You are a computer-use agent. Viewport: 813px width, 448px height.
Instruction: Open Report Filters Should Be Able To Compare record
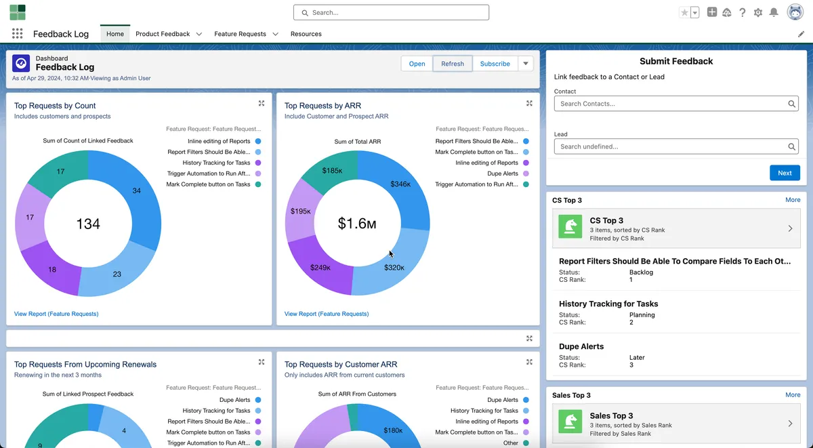675,261
